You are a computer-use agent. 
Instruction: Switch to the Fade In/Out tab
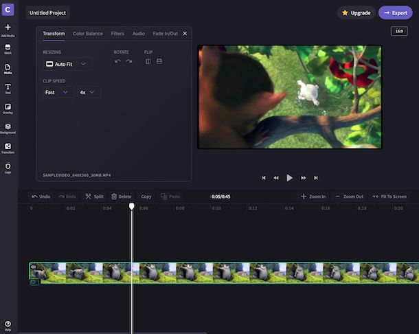165,34
